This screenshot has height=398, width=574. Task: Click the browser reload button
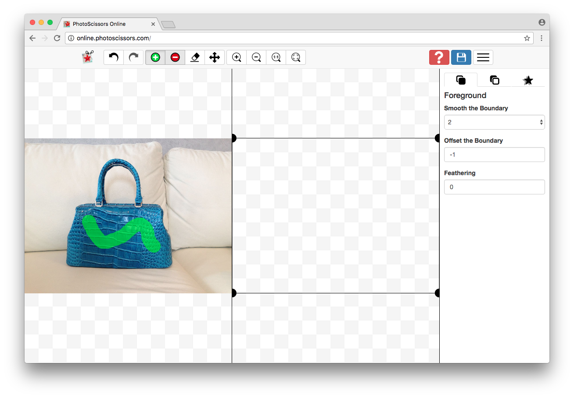57,38
